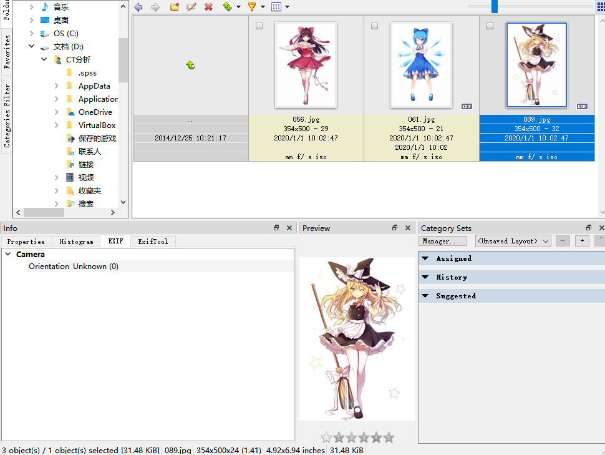
Task: Switch to the Histogram tab
Action: pos(76,242)
